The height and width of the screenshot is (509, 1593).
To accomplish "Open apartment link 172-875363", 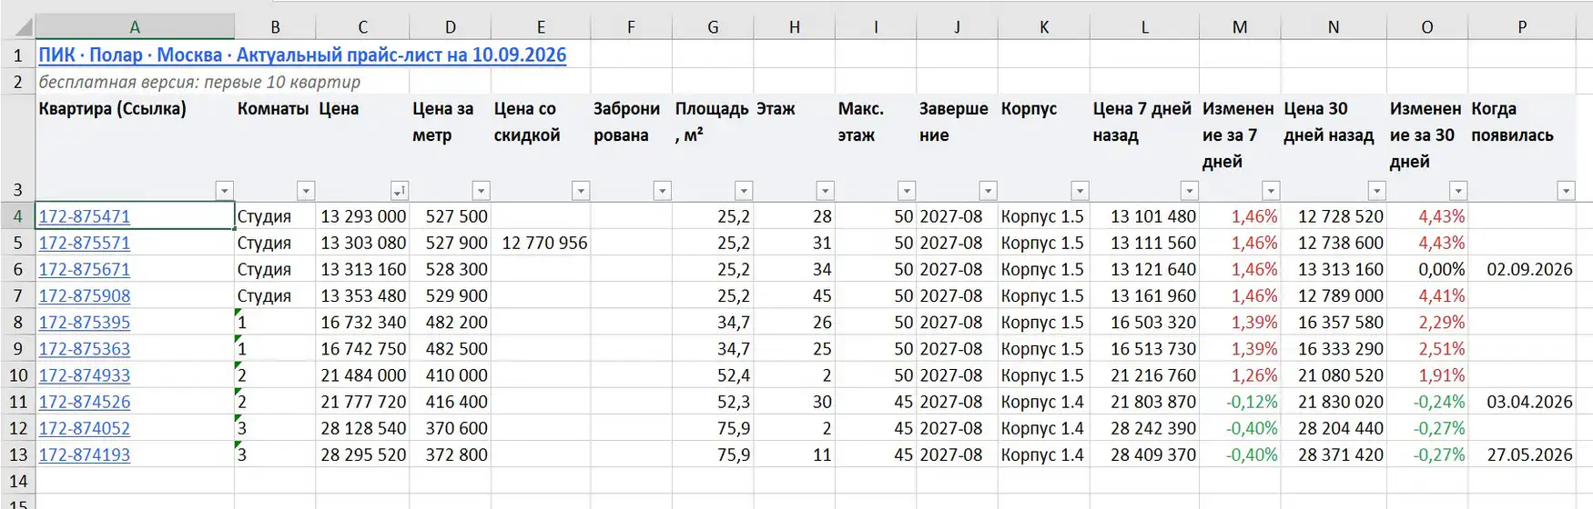I will (x=84, y=348).
